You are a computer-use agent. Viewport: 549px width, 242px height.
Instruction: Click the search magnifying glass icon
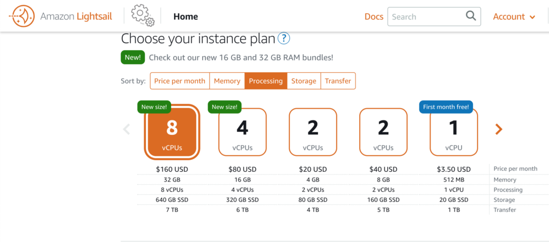click(471, 16)
